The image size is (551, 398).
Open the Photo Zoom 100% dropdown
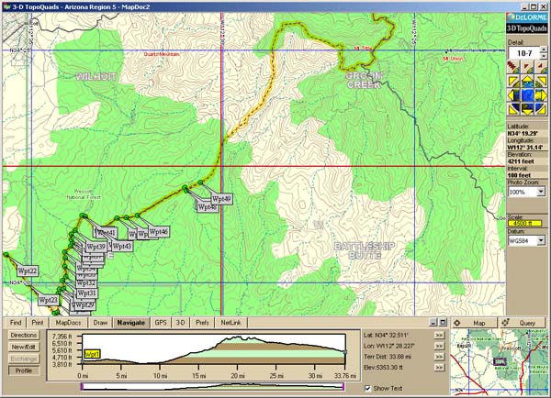tap(541, 192)
